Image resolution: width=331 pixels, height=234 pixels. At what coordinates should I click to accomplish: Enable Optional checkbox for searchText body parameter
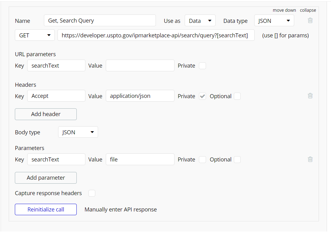(x=237, y=160)
